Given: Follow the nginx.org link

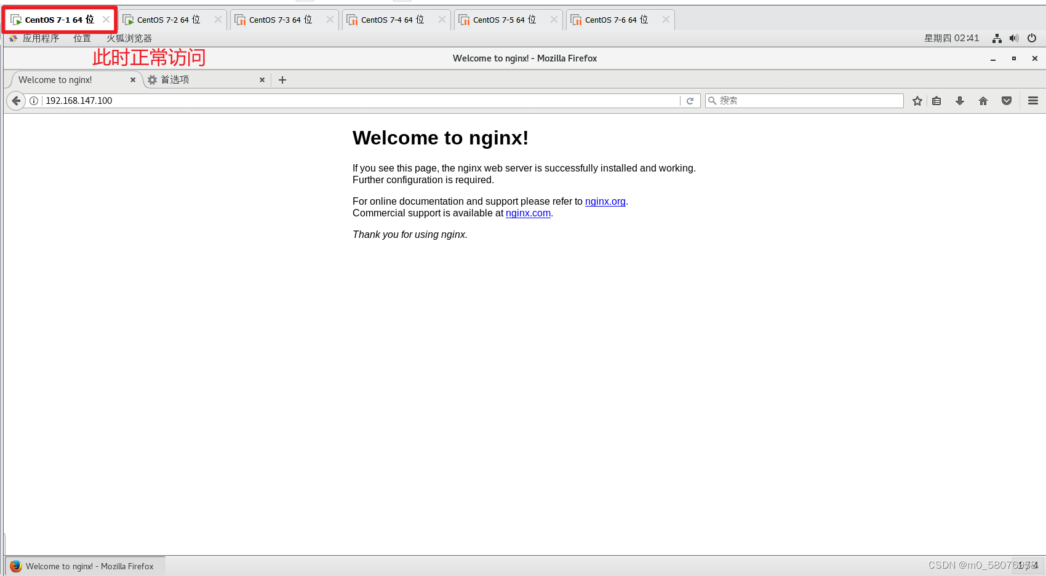Looking at the screenshot, I should 605,202.
